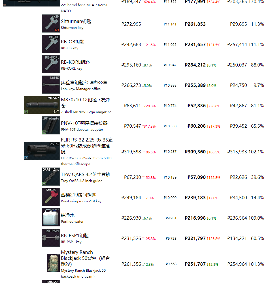The width and height of the screenshot is (266, 283).
Task: Open the 纯净水 item link
Action: click(x=68, y=215)
